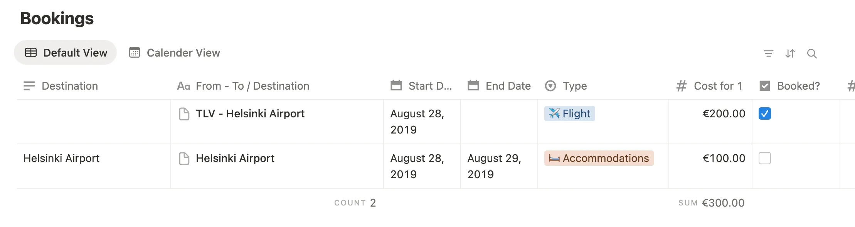Open the filter icon in toolbar

tap(768, 53)
